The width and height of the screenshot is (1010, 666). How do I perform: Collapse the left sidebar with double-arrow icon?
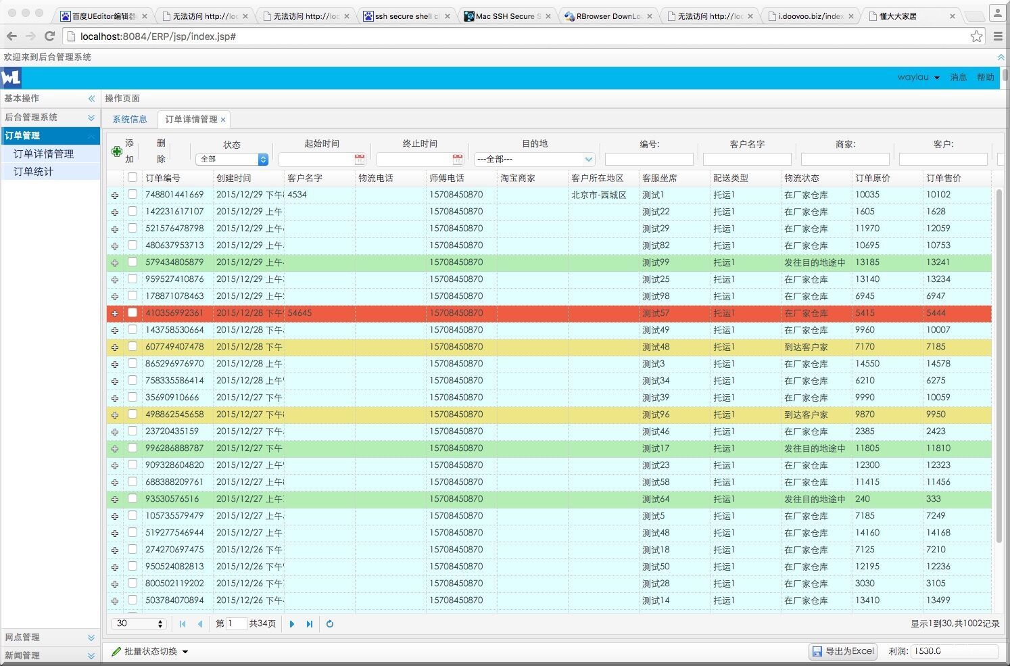tap(91, 99)
